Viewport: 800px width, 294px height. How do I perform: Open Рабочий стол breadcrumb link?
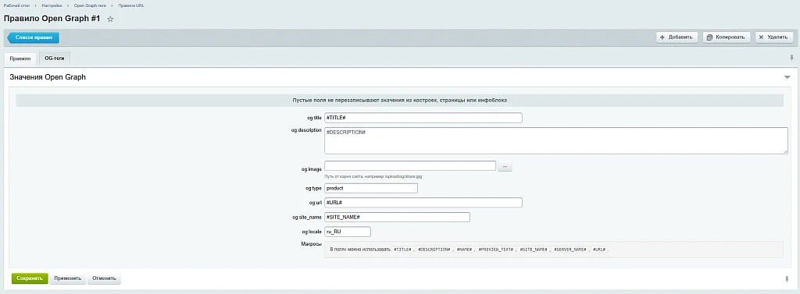[16, 5]
